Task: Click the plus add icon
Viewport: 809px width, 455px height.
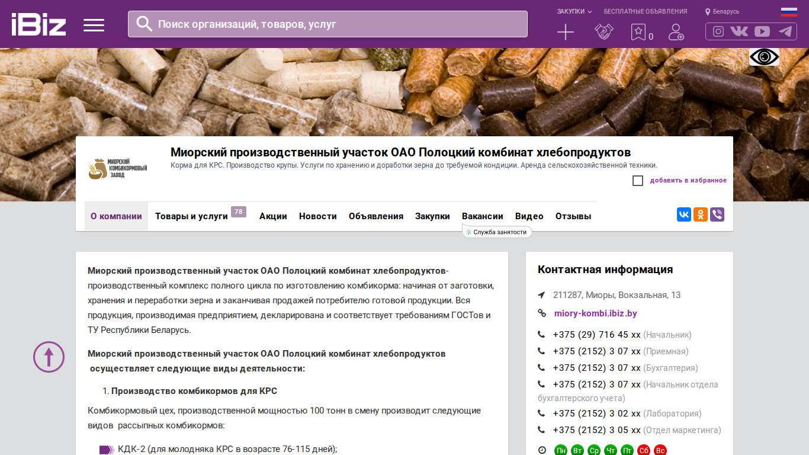Action: coord(566,32)
